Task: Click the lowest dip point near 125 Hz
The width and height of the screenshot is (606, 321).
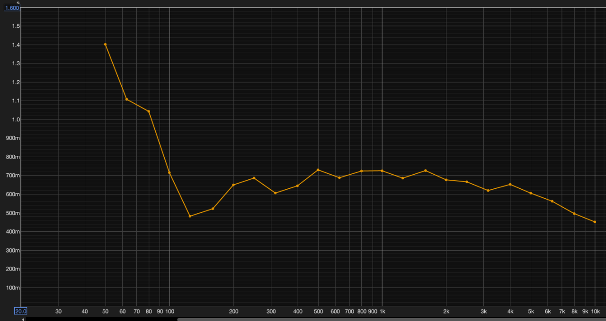Action: [x=190, y=216]
